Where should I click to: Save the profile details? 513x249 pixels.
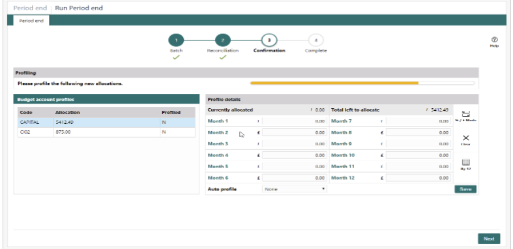(465, 189)
